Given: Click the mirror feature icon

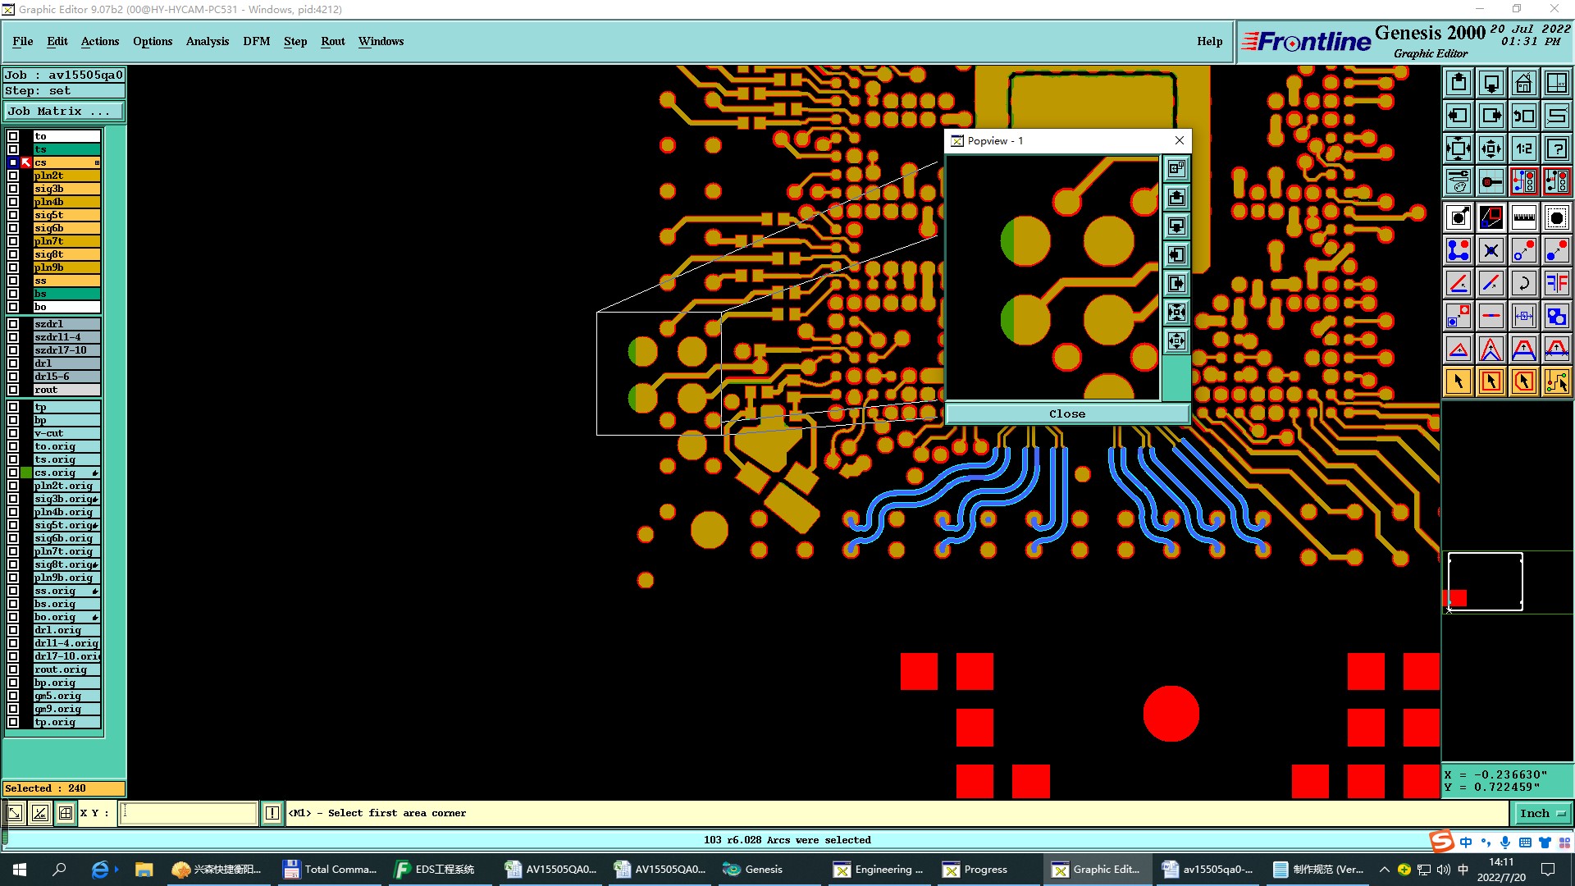Looking at the screenshot, I should coord(1556,283).
